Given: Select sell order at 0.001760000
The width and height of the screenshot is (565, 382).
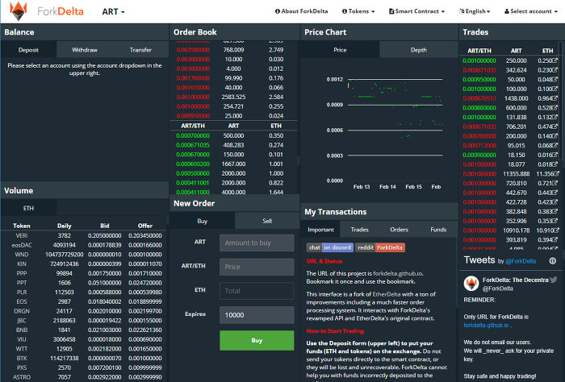Looking at the screenshot, I should tap(233, 78).
